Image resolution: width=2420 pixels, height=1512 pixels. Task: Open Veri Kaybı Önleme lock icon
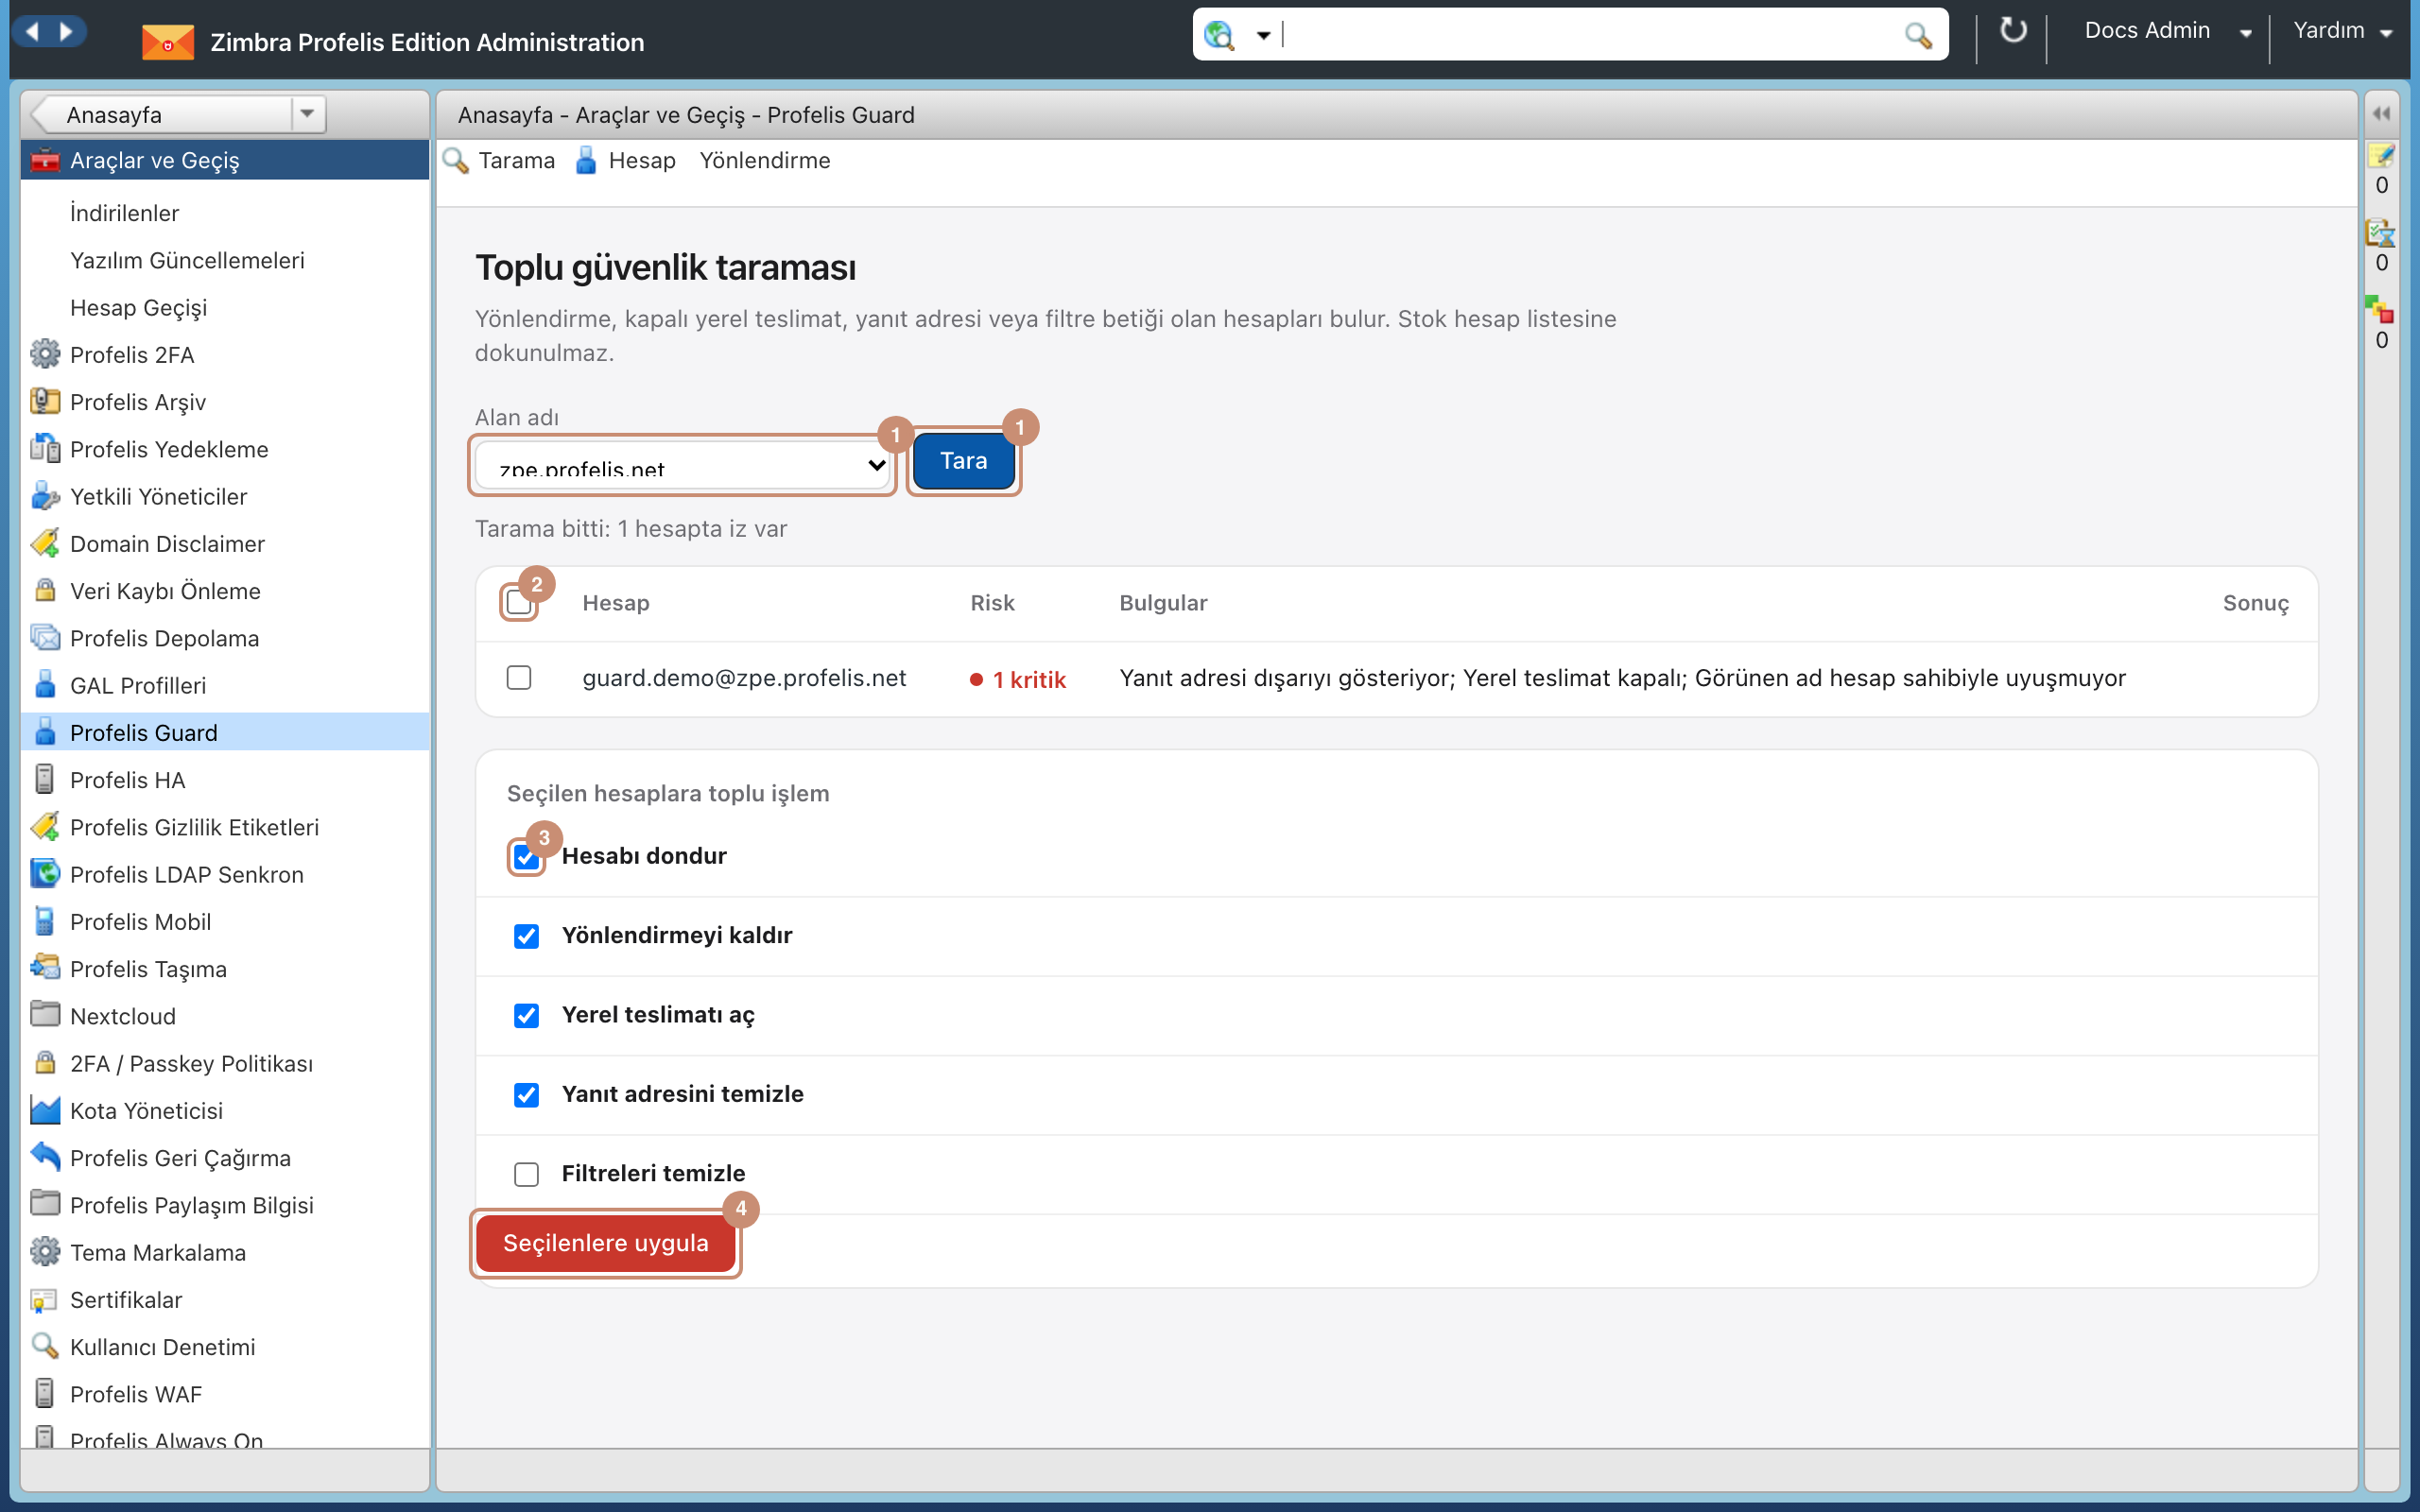(44, 590)
